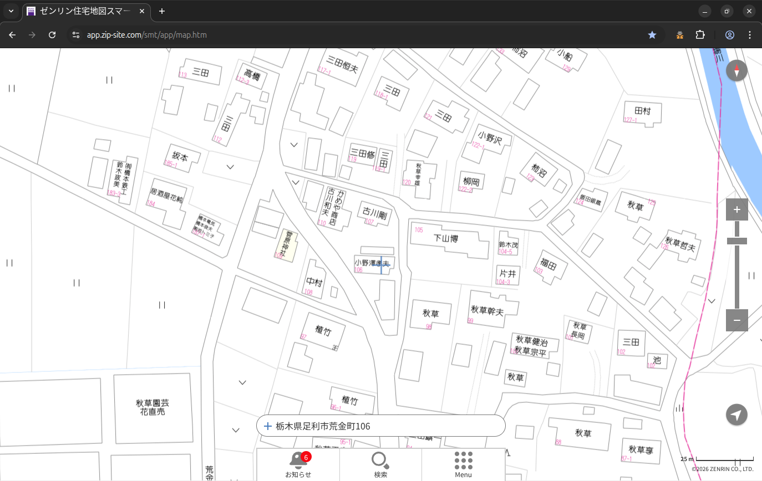762x481 pixels.
Task: Click the 菅原神社 shrine building
Action: pyautogui.click(x=287, y=244)
